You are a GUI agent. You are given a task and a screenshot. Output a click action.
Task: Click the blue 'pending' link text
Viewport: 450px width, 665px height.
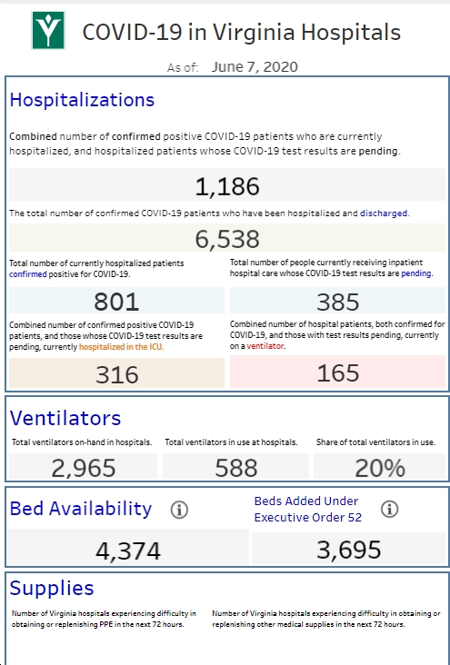416,273
